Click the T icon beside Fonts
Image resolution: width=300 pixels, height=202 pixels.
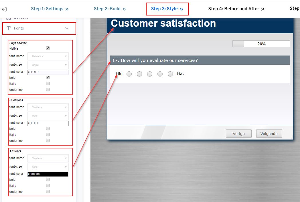(8, 28)
